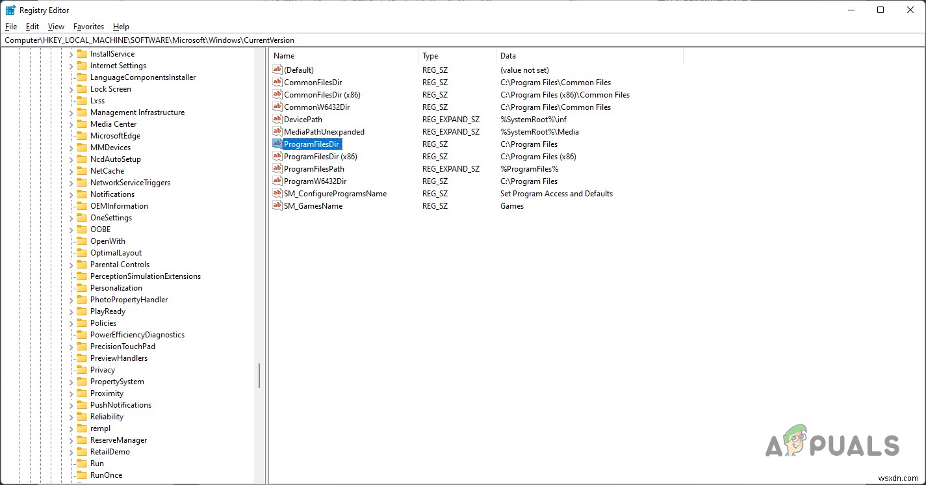Select the CommonFilesDir (x86) value
Screen dimensions: 926x485
(x=322, y=95)
